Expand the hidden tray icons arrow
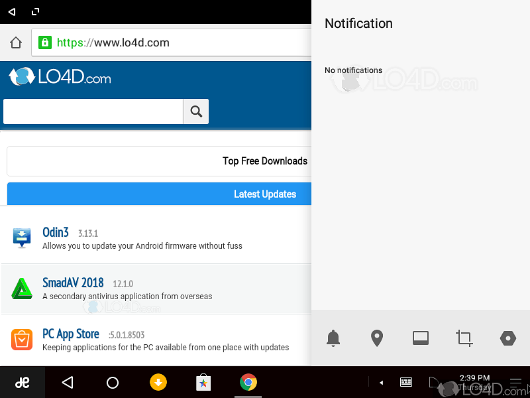 point(382,383)
